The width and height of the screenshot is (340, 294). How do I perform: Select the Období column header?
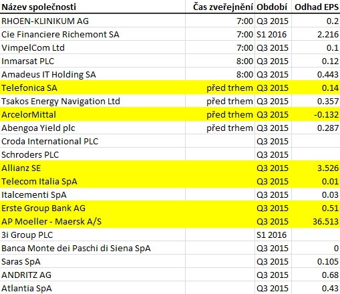(x=273, y=7)
